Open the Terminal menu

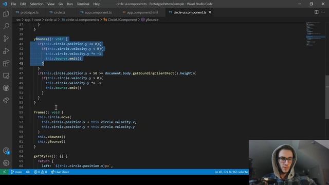click(83, 4)
